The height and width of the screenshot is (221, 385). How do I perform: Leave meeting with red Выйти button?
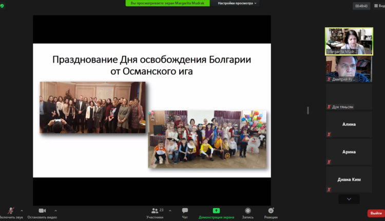[376, 213]
